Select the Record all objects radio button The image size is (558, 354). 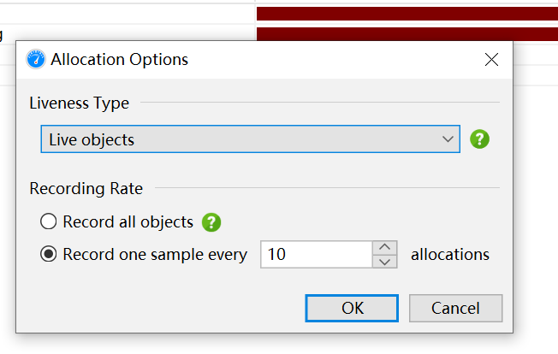(x=50, y=222)
